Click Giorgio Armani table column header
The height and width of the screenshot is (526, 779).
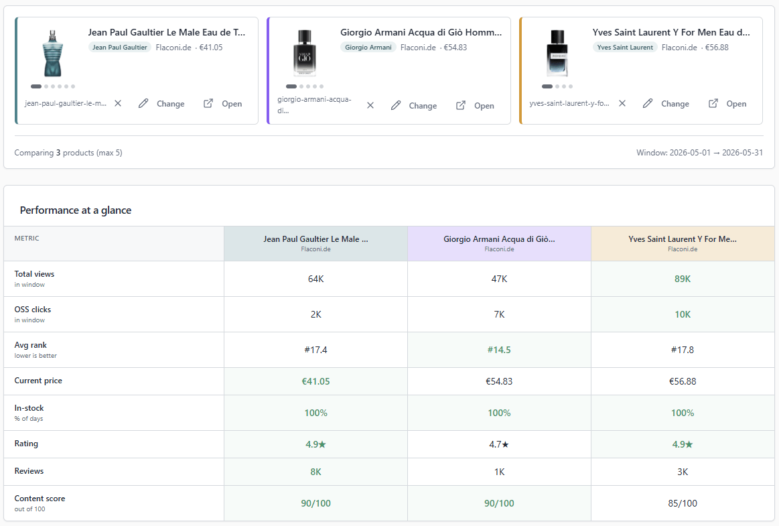click(499, 244)
